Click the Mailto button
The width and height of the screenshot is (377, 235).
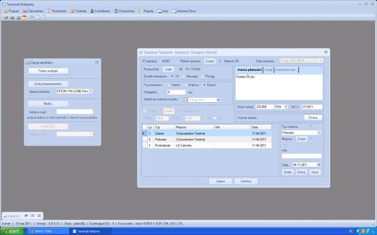[48, 103]
